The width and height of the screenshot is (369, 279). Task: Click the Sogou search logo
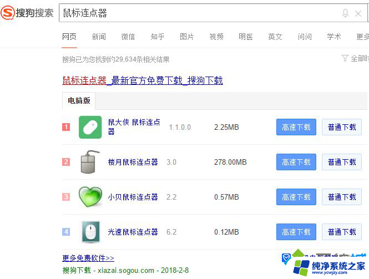coord(27,13)
